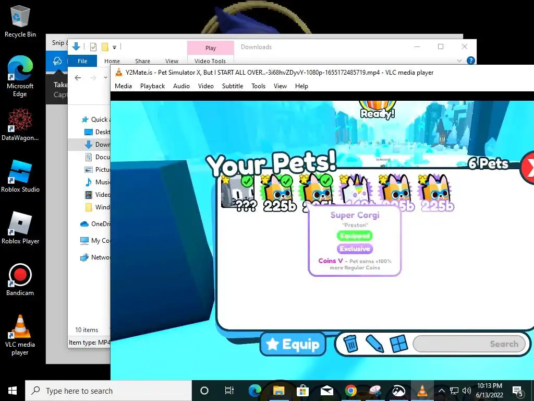
Task: Open the VLC Playback menu
Action: point(153,86)
